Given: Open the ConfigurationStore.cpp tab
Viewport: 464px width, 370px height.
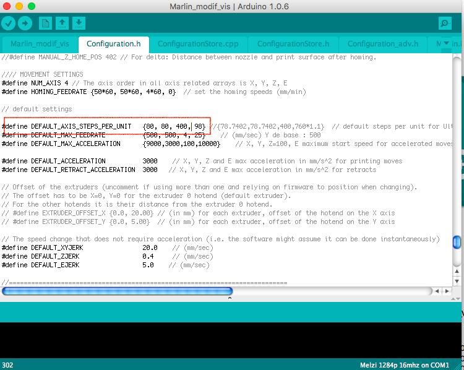Looking at the screenshot, I should point(198,44).
